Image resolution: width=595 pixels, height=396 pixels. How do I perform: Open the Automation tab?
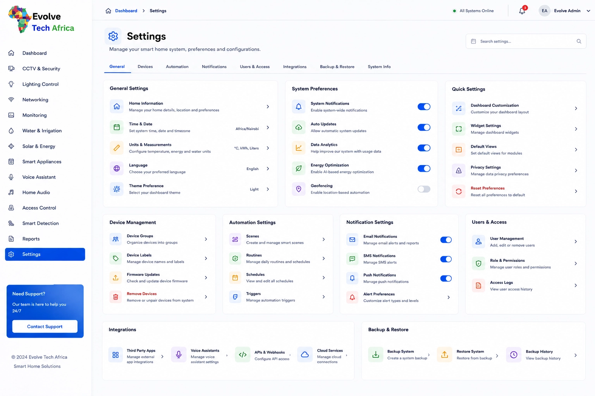pos(177,67)
